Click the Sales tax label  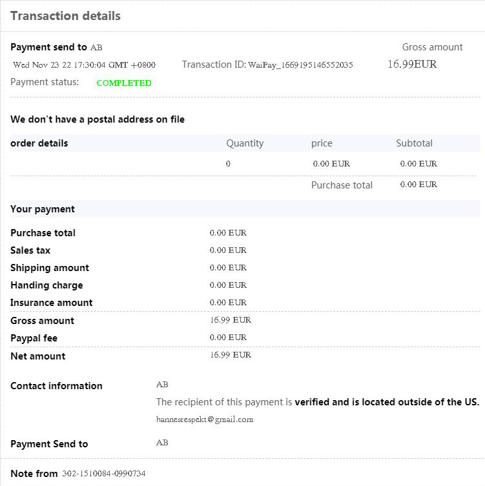(30, 250)
